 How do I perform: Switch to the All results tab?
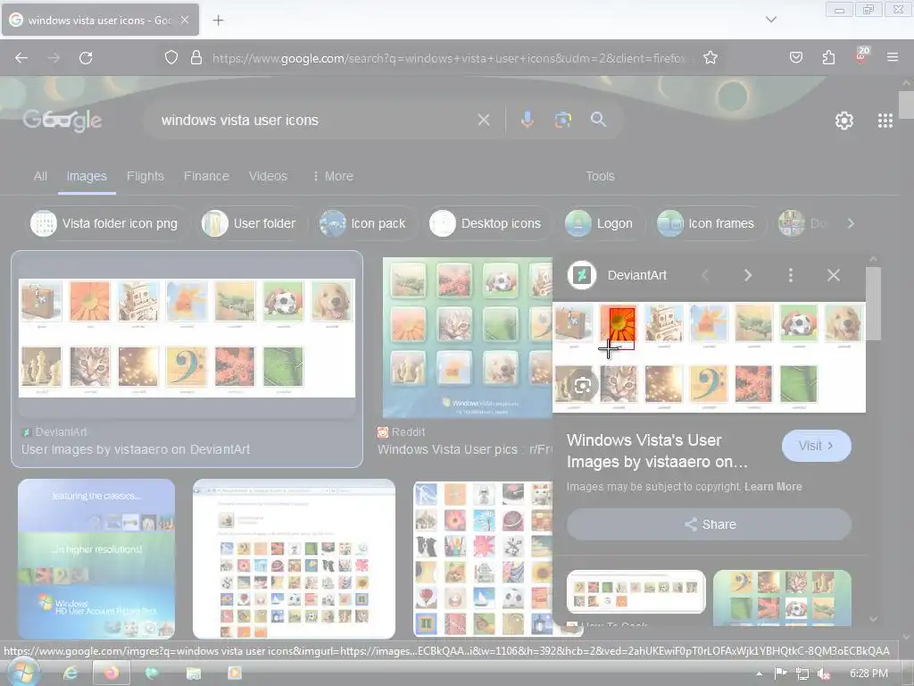(40, 176)
